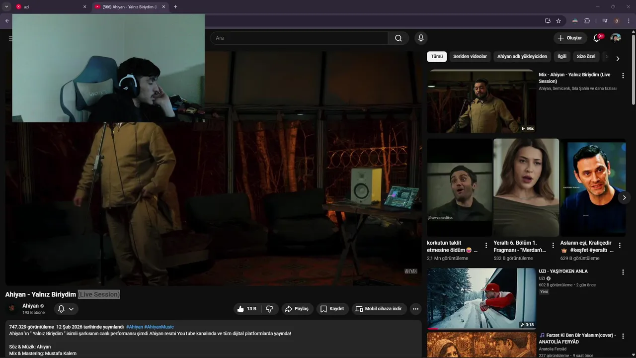Open options for Aslanın eşi short

pos(620,246)
